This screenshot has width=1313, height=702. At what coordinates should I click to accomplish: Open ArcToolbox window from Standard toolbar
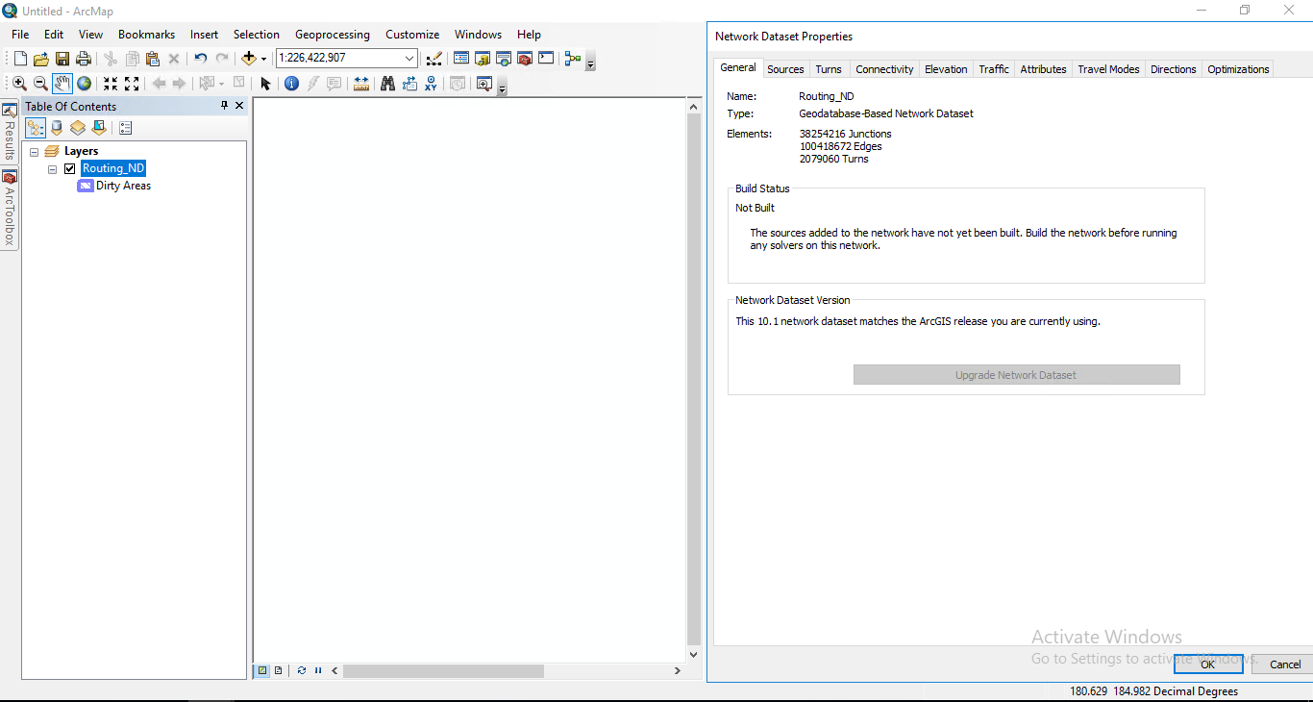pos(525,59)
